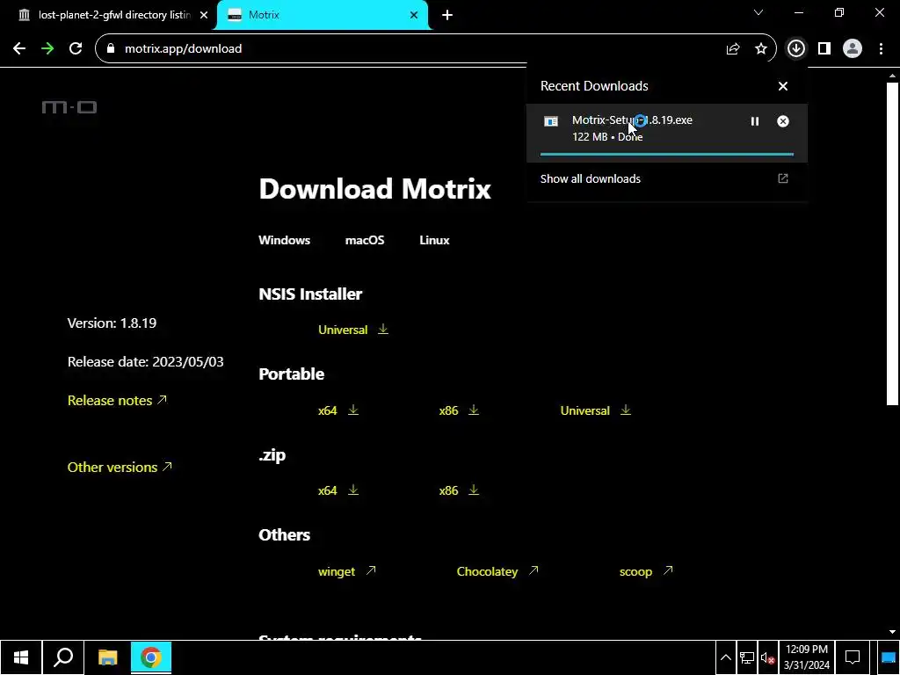
Task: Open the Windows Start menu
Action: (x=21, y=657)
